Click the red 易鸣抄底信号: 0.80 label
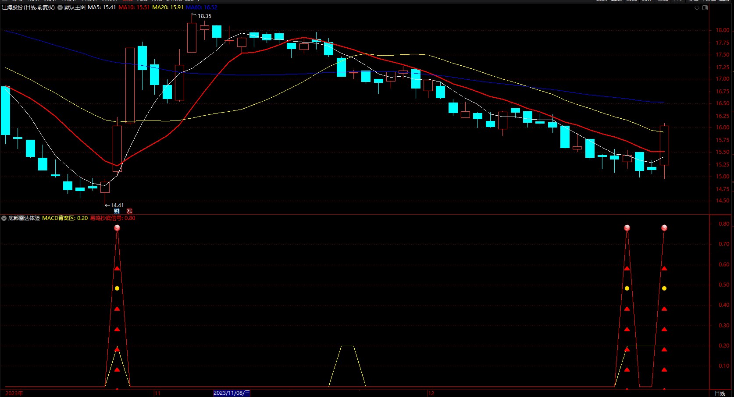Image resolution: width=734 pixels, height=397 pixels. tap(113, 218)
